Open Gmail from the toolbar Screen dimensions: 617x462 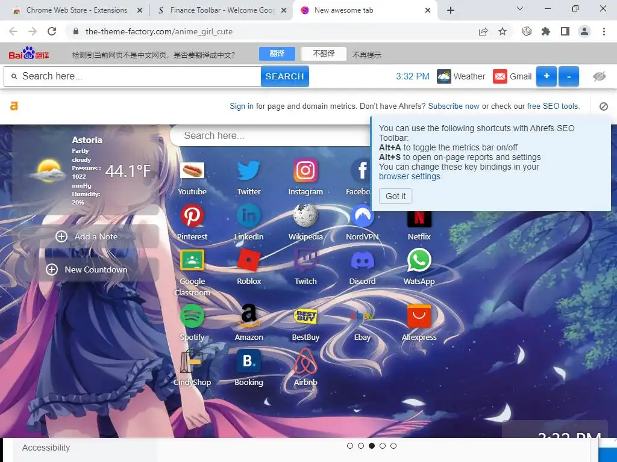(512, 76)
